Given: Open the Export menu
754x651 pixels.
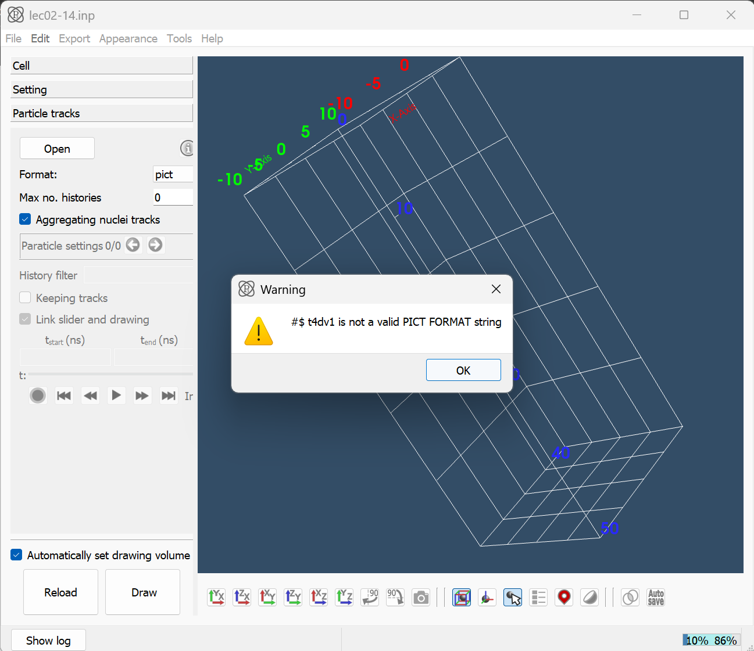Looking at the screenshot, I should pos(74,38).
